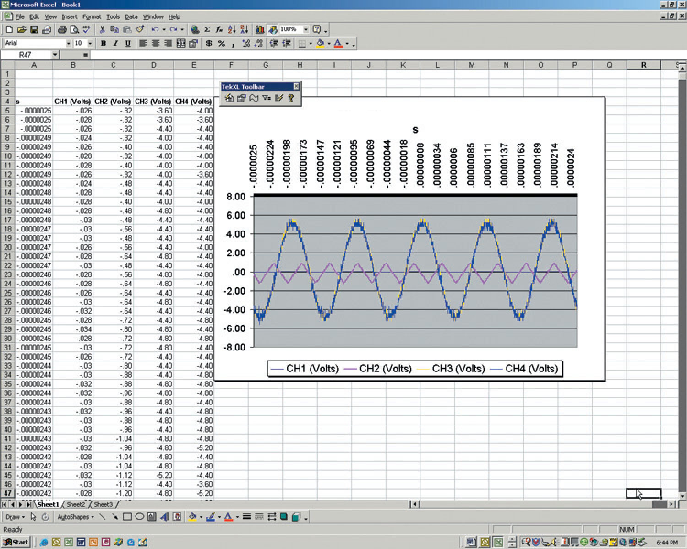687x549 pixels.
Task: Open the Data menu
Action: click(x=131, y=17)
